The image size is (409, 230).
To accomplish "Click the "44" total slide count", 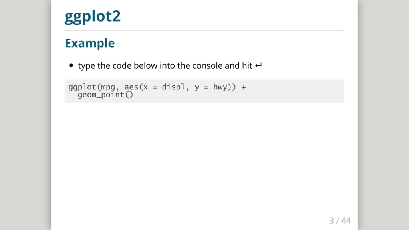I will 346,220.
